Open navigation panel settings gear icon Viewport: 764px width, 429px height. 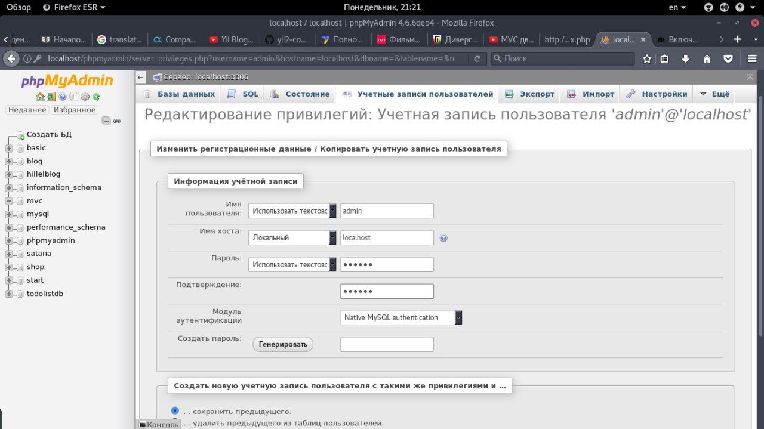85,97
